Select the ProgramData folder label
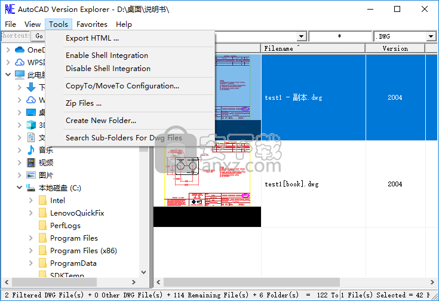 pyautogui.click(x=73, y=263)
